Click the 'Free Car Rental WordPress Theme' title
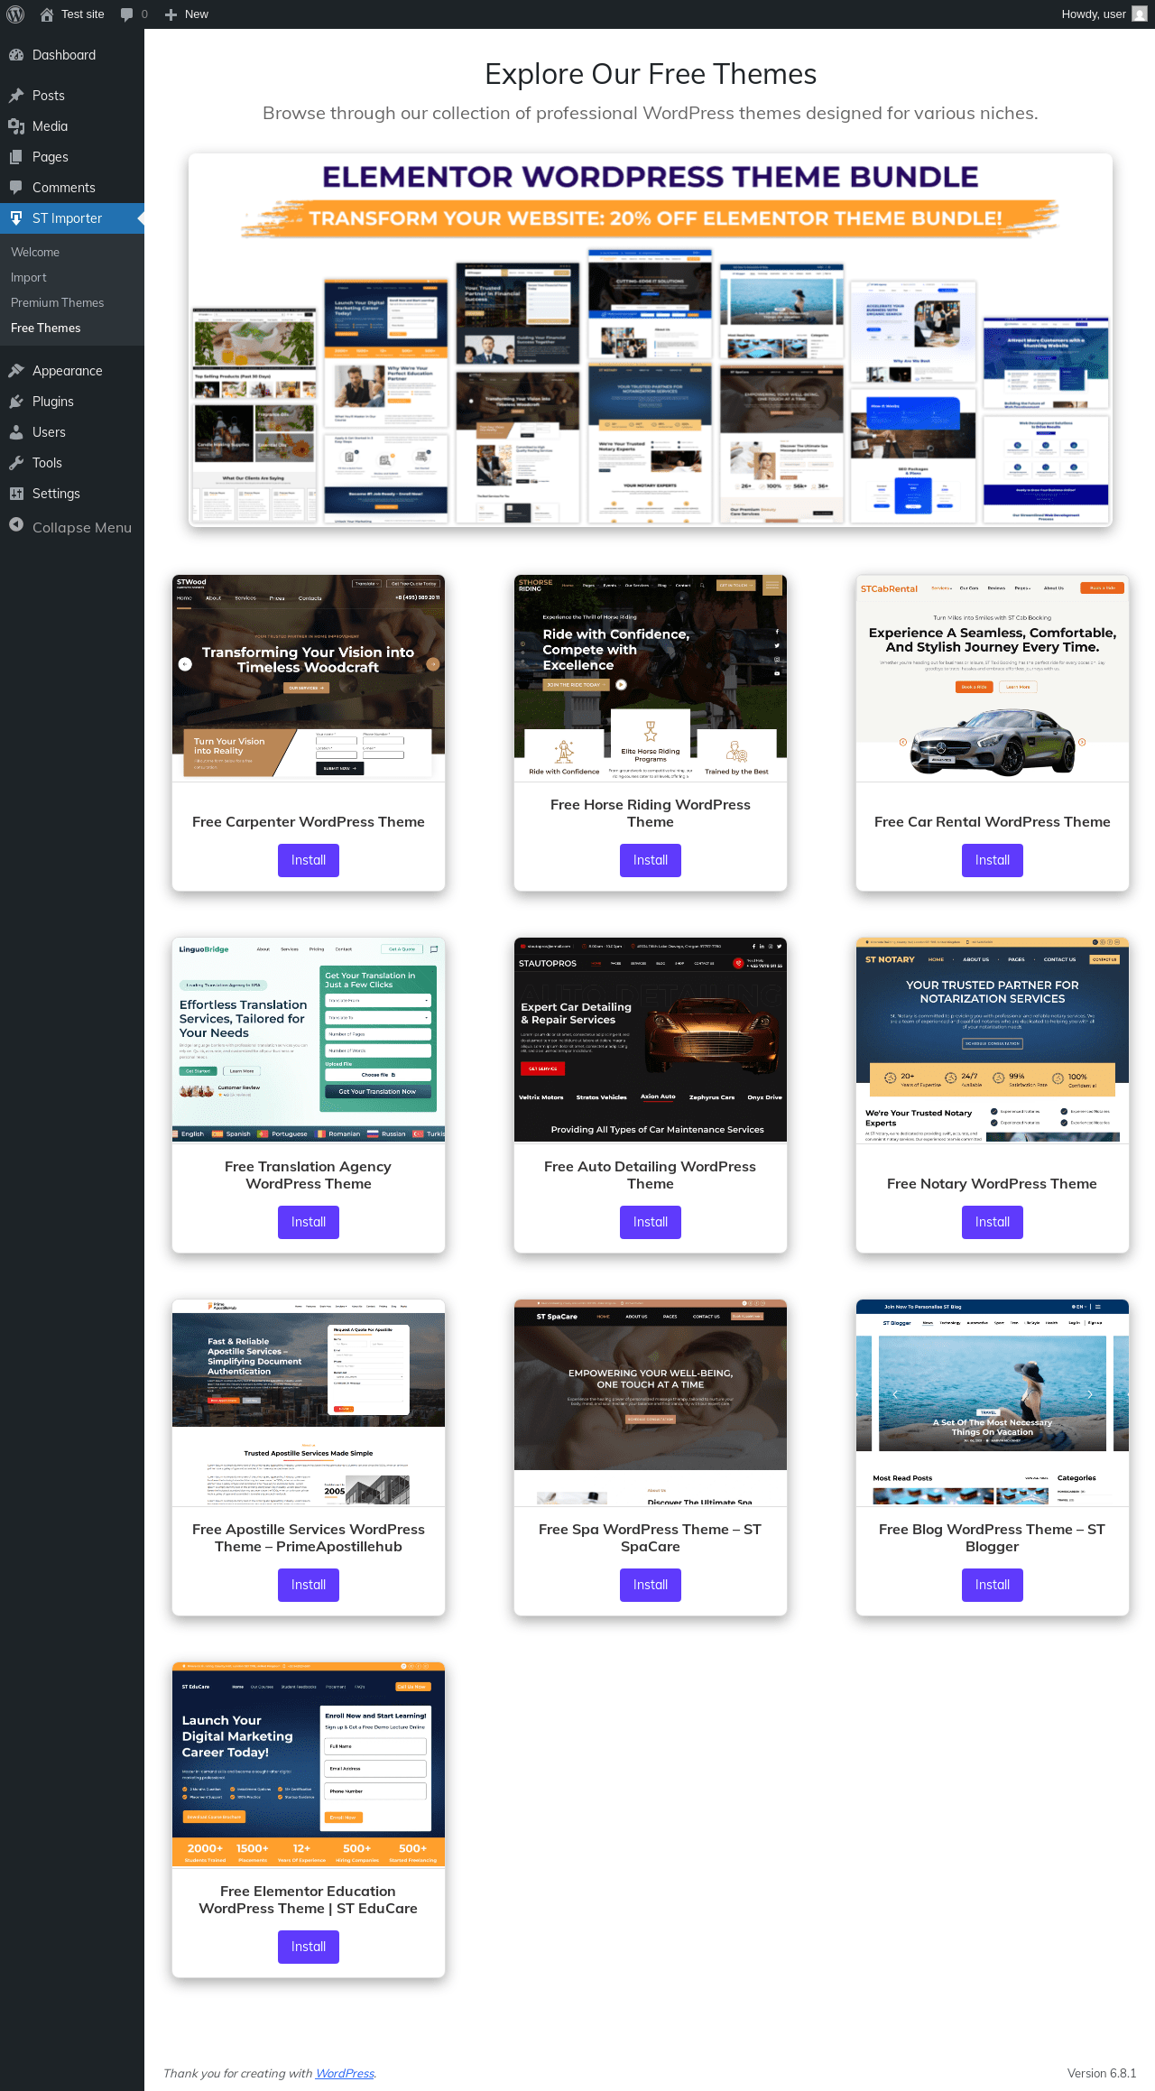Viewport: 1155px width, 2091px height. click(x=993, y=822)
